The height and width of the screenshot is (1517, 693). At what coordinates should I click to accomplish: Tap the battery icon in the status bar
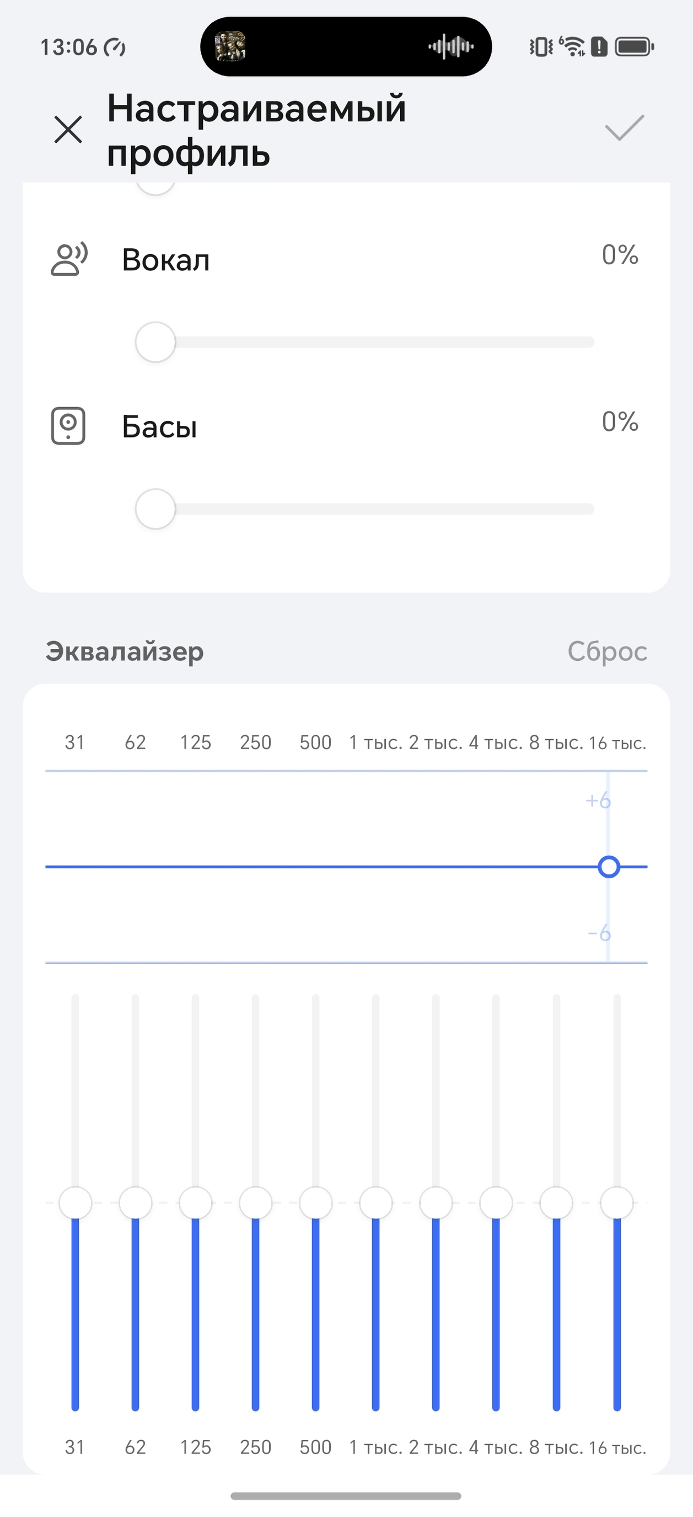click(x=634, y=46)
